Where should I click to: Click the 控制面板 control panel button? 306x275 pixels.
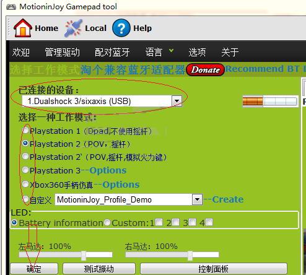click(x=214, y=269)
